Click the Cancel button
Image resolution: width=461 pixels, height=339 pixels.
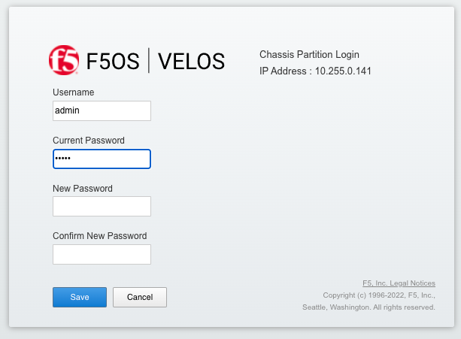coord(140,298)
